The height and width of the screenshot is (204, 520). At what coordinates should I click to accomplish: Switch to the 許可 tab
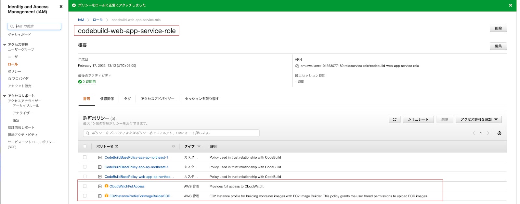click(x=87, y=99)
